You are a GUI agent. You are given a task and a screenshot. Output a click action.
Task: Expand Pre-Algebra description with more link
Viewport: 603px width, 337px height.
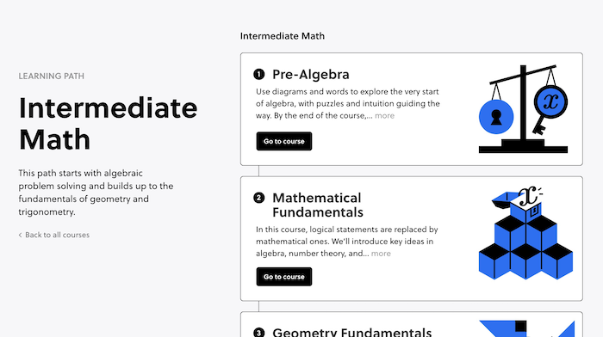(384, 115)
